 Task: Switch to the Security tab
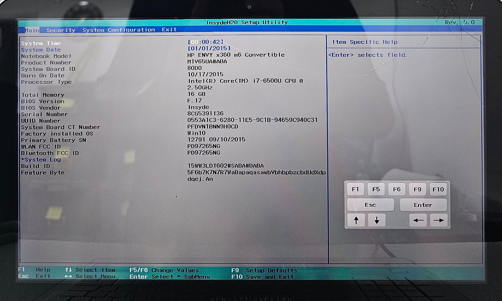point(61,30)
